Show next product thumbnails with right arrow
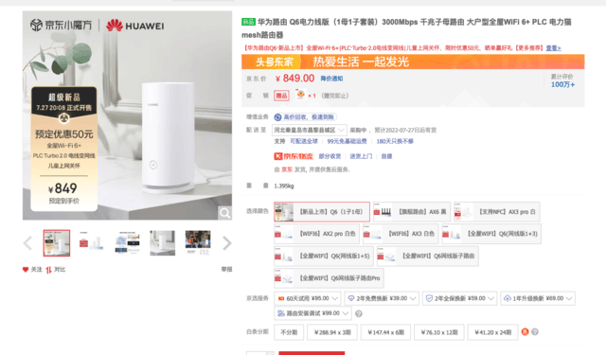606x355 pixels. click(227, 243)
